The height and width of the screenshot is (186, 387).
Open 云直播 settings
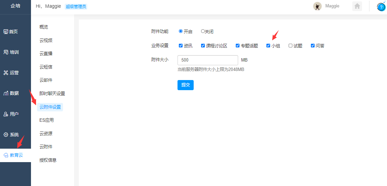46,54
